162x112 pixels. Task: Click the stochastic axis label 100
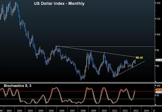pos(158,86)
